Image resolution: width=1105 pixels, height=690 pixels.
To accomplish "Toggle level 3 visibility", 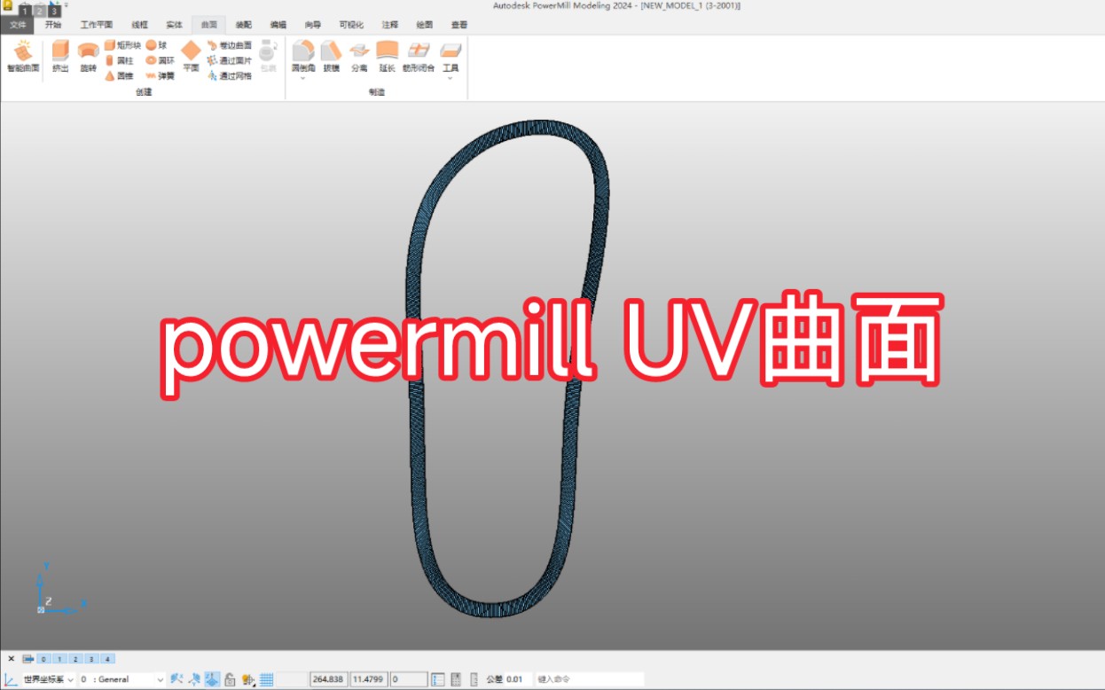I will (91, 659).
